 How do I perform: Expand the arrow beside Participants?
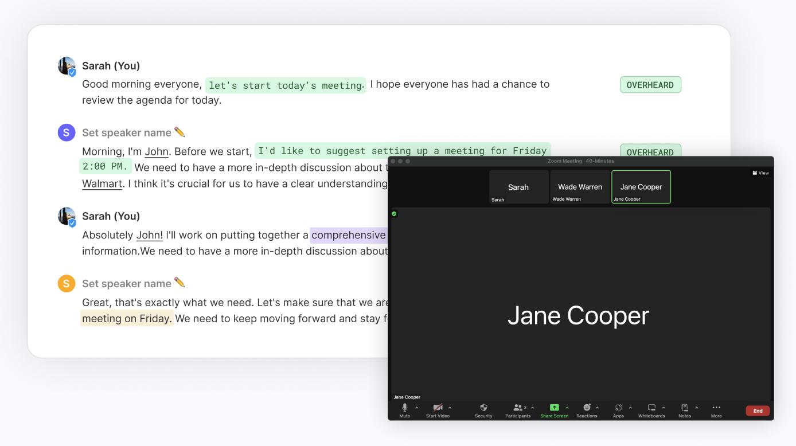click(533, 408)
